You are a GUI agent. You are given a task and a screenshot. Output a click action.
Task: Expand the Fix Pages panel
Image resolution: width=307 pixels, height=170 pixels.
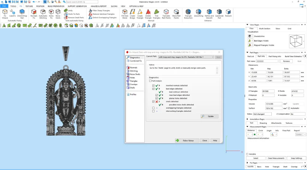247,163
